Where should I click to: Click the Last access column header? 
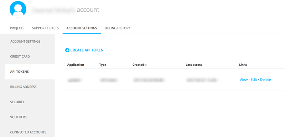(x=194, y=65)
